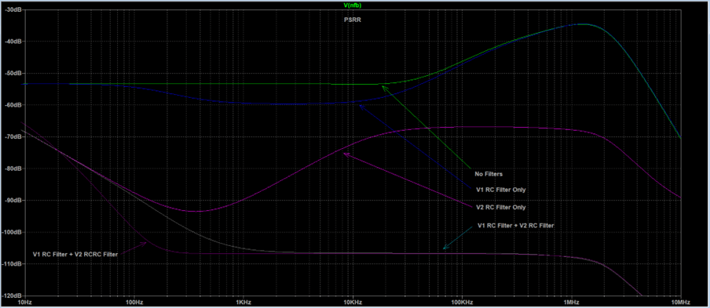This screenshot has height=308, width=710.
Task: Click the 'V2 RC Filter Only' annotation
Action: 501,208
